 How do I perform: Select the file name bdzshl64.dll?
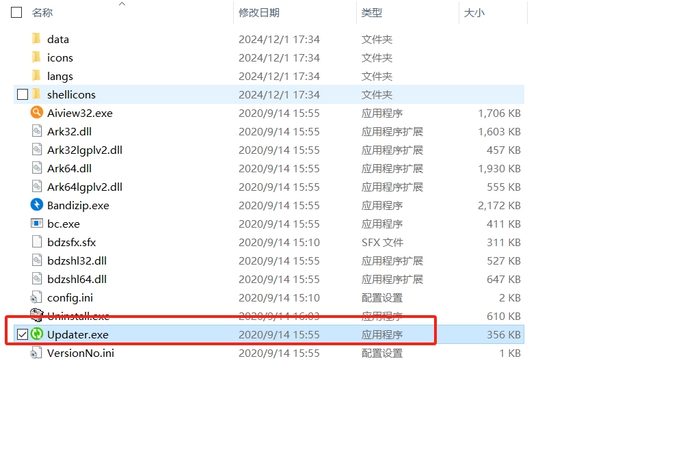tap(77, 279)
